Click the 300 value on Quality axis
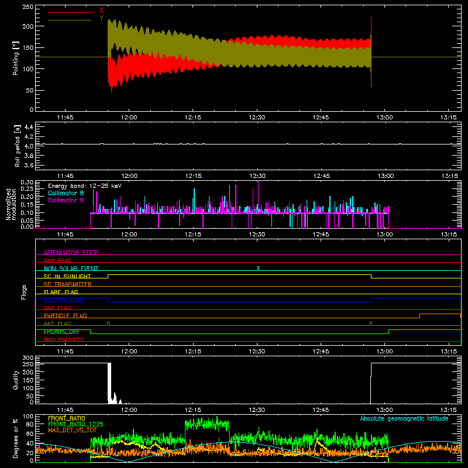 (x=27, y=358)
